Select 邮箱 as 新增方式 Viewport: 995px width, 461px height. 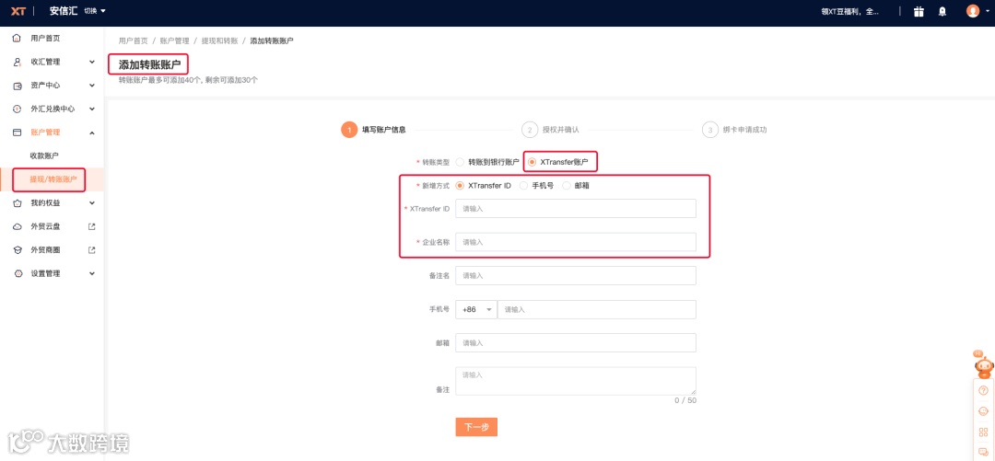pos(567,186)
